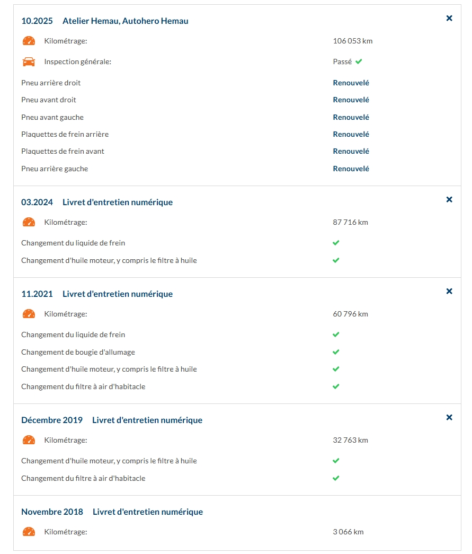Click the speedometer icon in the 03.2024 entry
472x554 pixels.
pos(29,222)
